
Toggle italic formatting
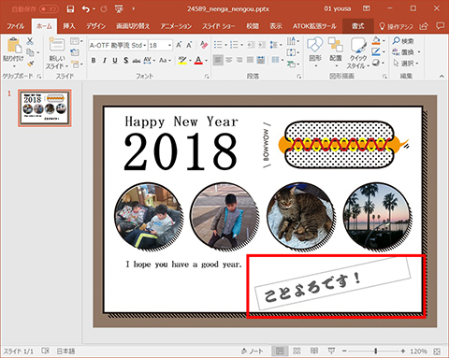click(x=105, y=61)
